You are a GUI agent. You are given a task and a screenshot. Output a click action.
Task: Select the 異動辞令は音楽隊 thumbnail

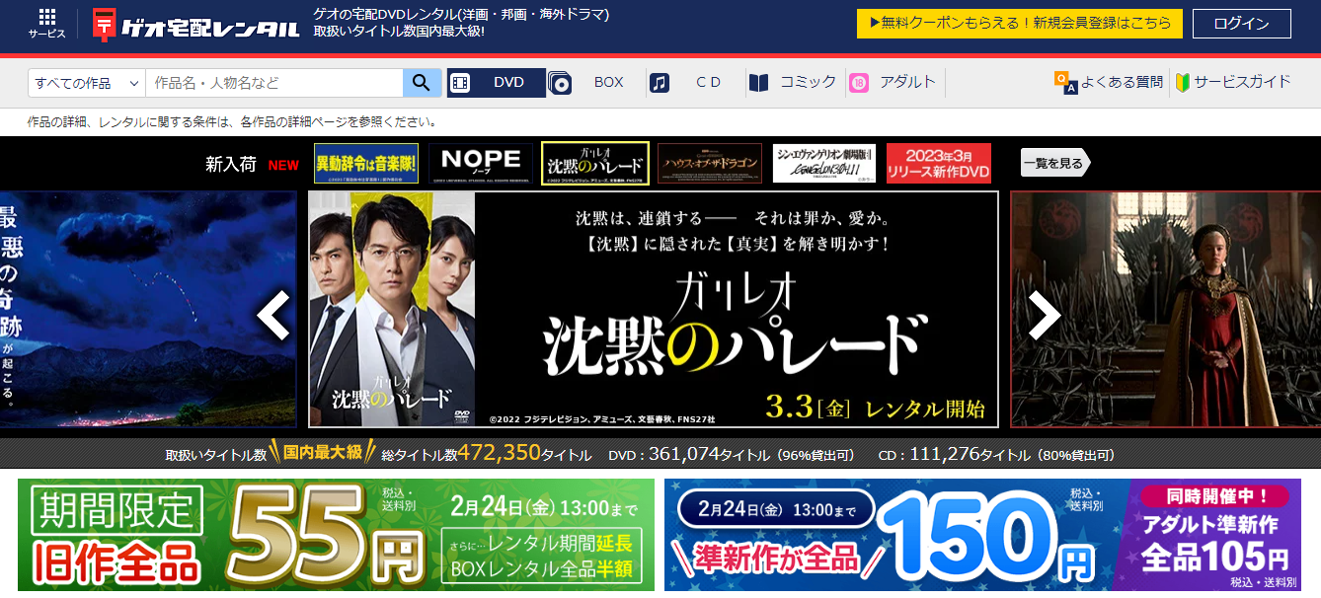[x=367, y=164]
